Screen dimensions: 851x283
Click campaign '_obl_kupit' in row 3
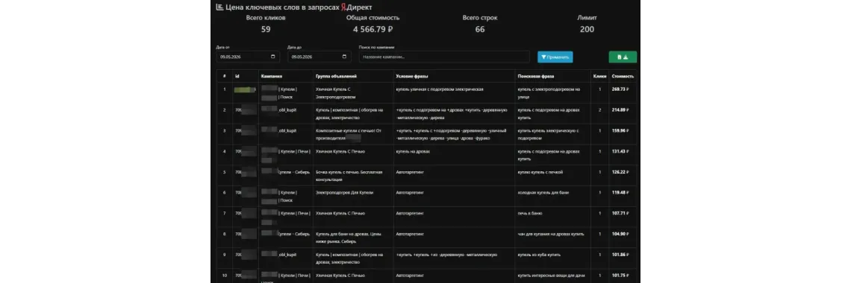tap(287, 130)
